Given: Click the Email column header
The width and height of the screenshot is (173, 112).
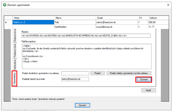Looking at the screenshot, I should point(117,18).
